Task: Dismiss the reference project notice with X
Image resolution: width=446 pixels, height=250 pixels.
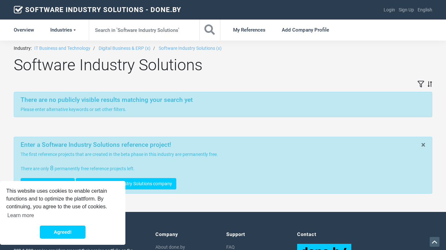Action: pos(423,145)
